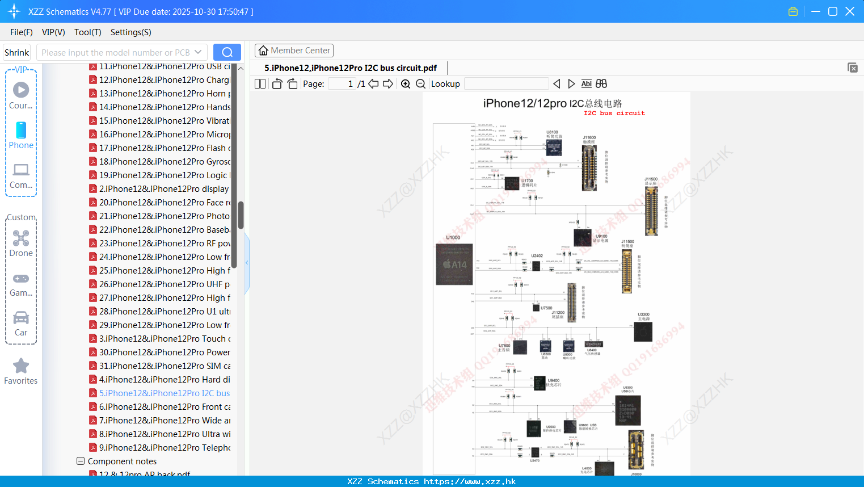Zoom out of the PDF

420,84
